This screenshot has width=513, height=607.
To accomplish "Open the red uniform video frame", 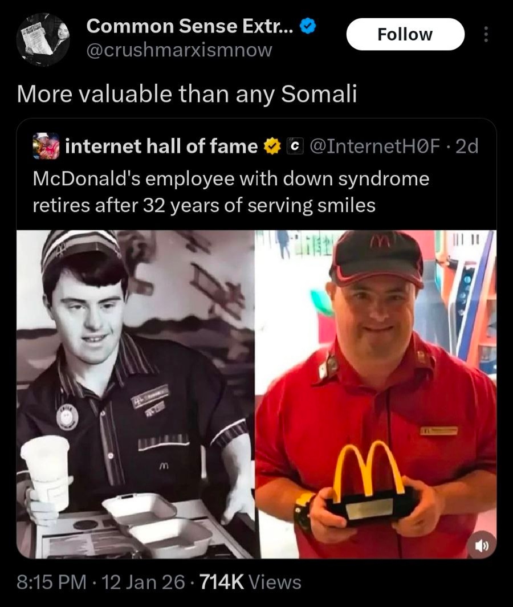I will pos(376,394).
